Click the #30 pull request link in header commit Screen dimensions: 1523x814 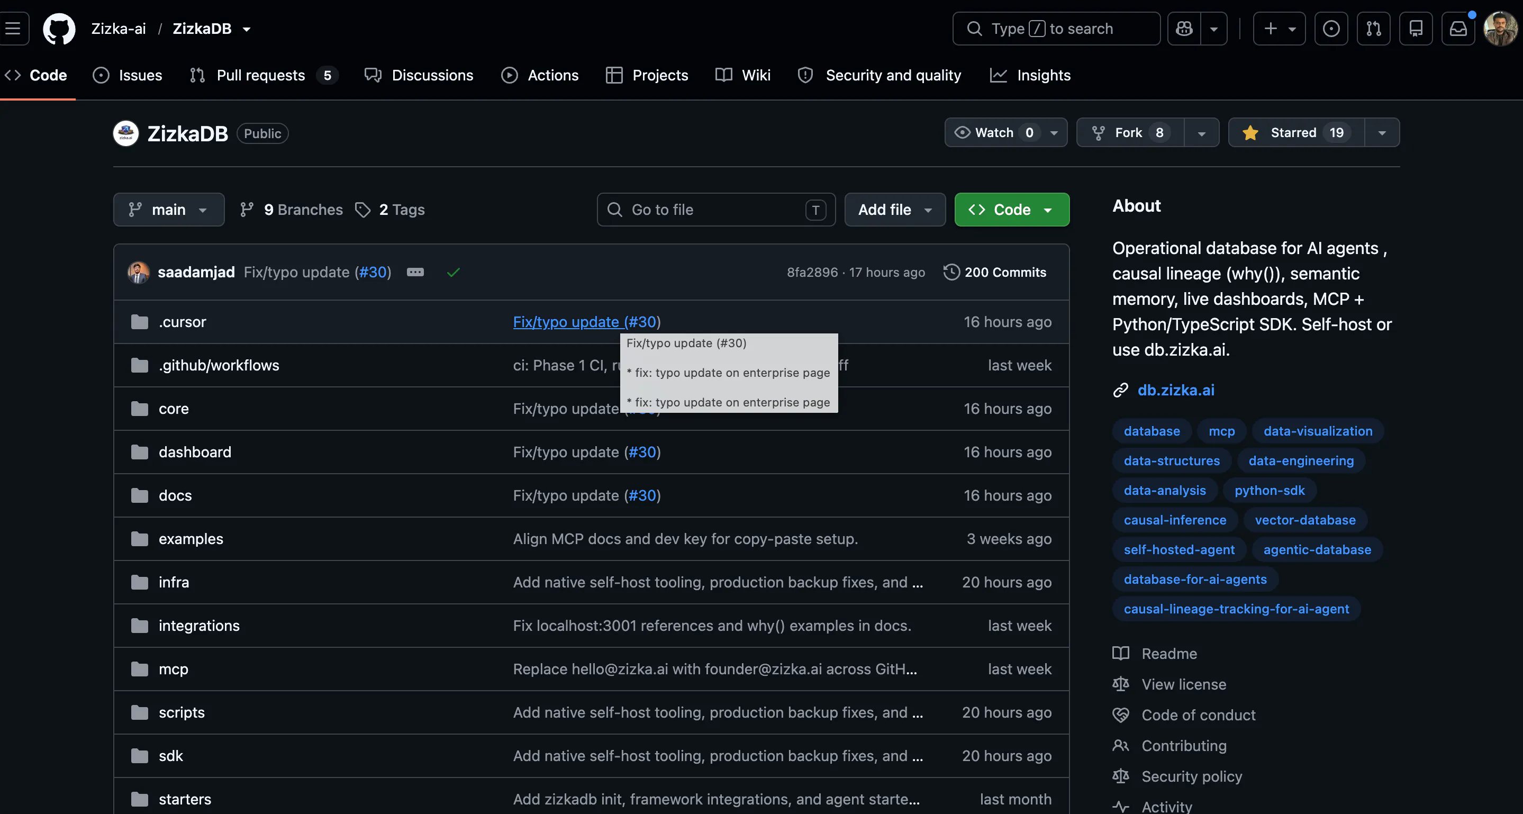[x=373, y=272]
